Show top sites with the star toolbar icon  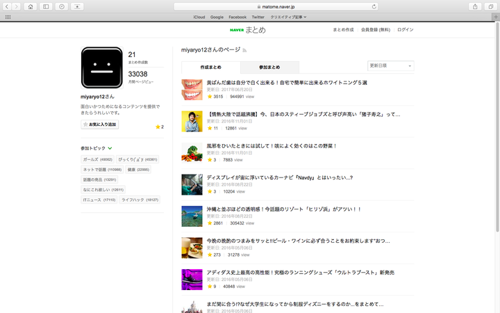77,6
